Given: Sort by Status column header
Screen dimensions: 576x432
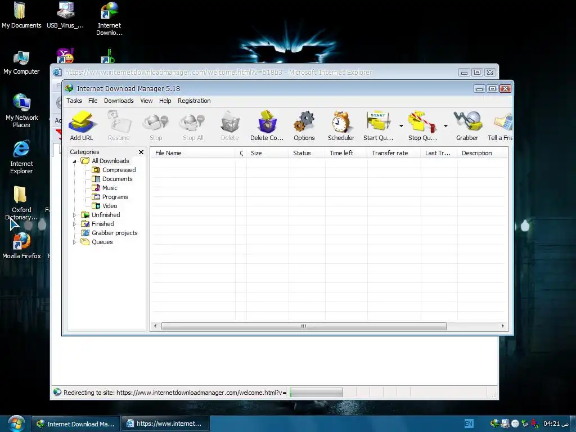Looking at the screenshot, I should point(307,153).
